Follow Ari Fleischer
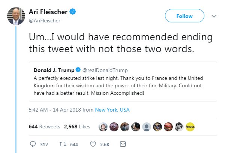Image resolution: width=225 pixels, height=153 pixels. pos(184,16)
